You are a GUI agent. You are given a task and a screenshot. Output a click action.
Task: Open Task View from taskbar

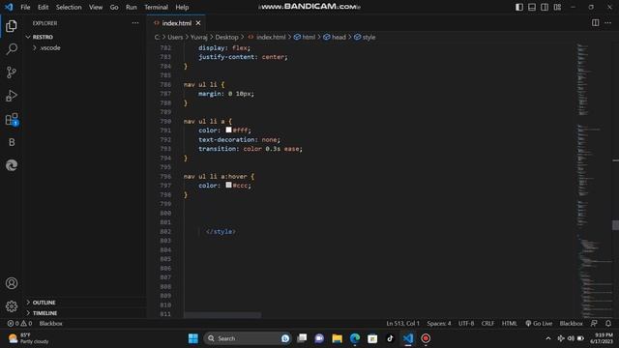[x=302, y=338]
